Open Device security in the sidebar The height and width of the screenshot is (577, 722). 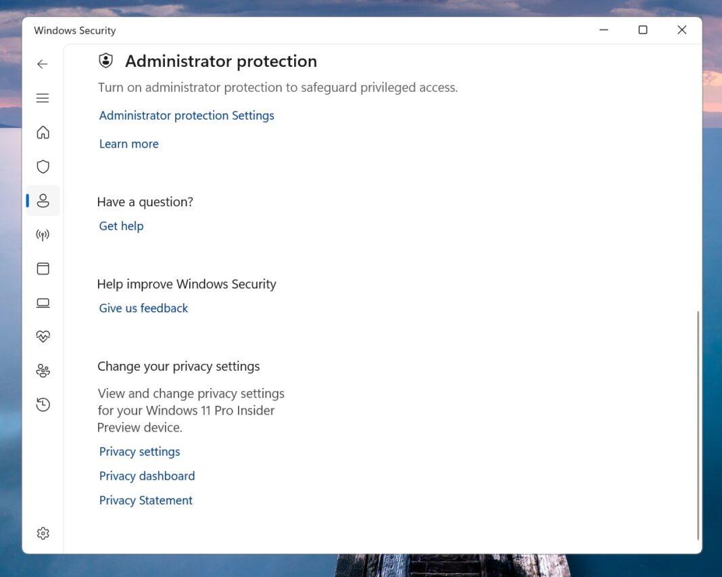pyautogui.click(x=43, y=302)
